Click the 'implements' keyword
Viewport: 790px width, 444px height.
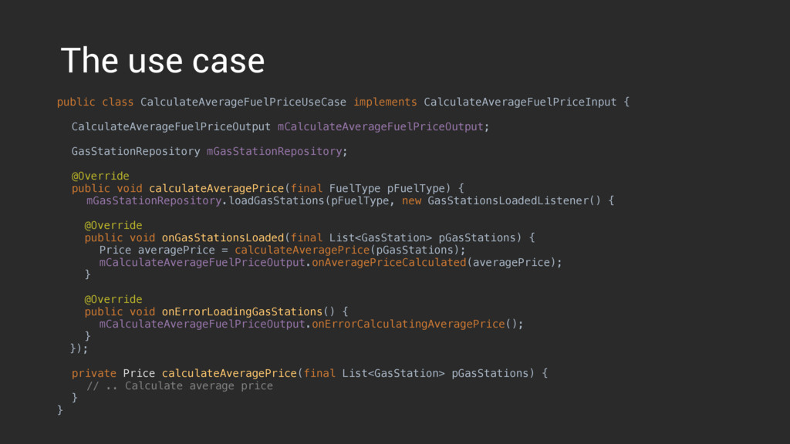click(x=385, y=103)
